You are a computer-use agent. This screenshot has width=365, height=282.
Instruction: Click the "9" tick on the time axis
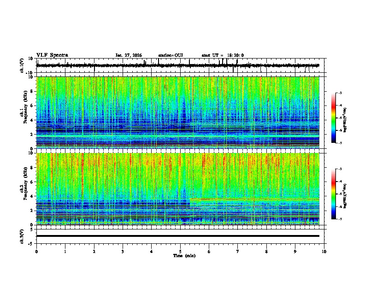295,252
